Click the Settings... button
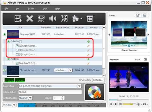 (98, 80)
